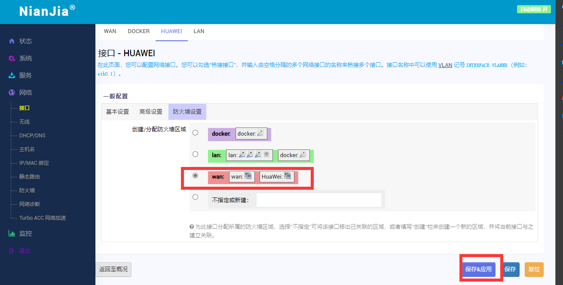Select the lan firewall zone radio button
The image size is (563, 285).
point(196,154)
